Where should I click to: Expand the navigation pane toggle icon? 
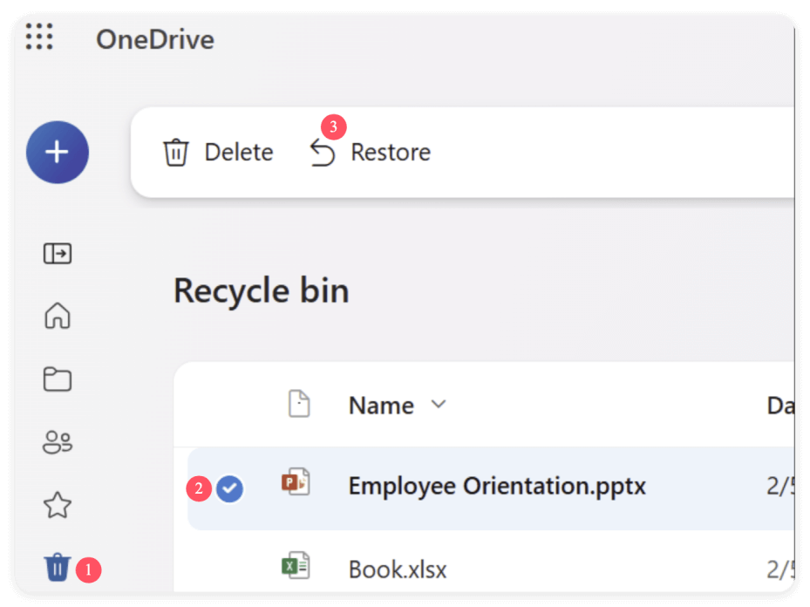(x=57, y=254)
